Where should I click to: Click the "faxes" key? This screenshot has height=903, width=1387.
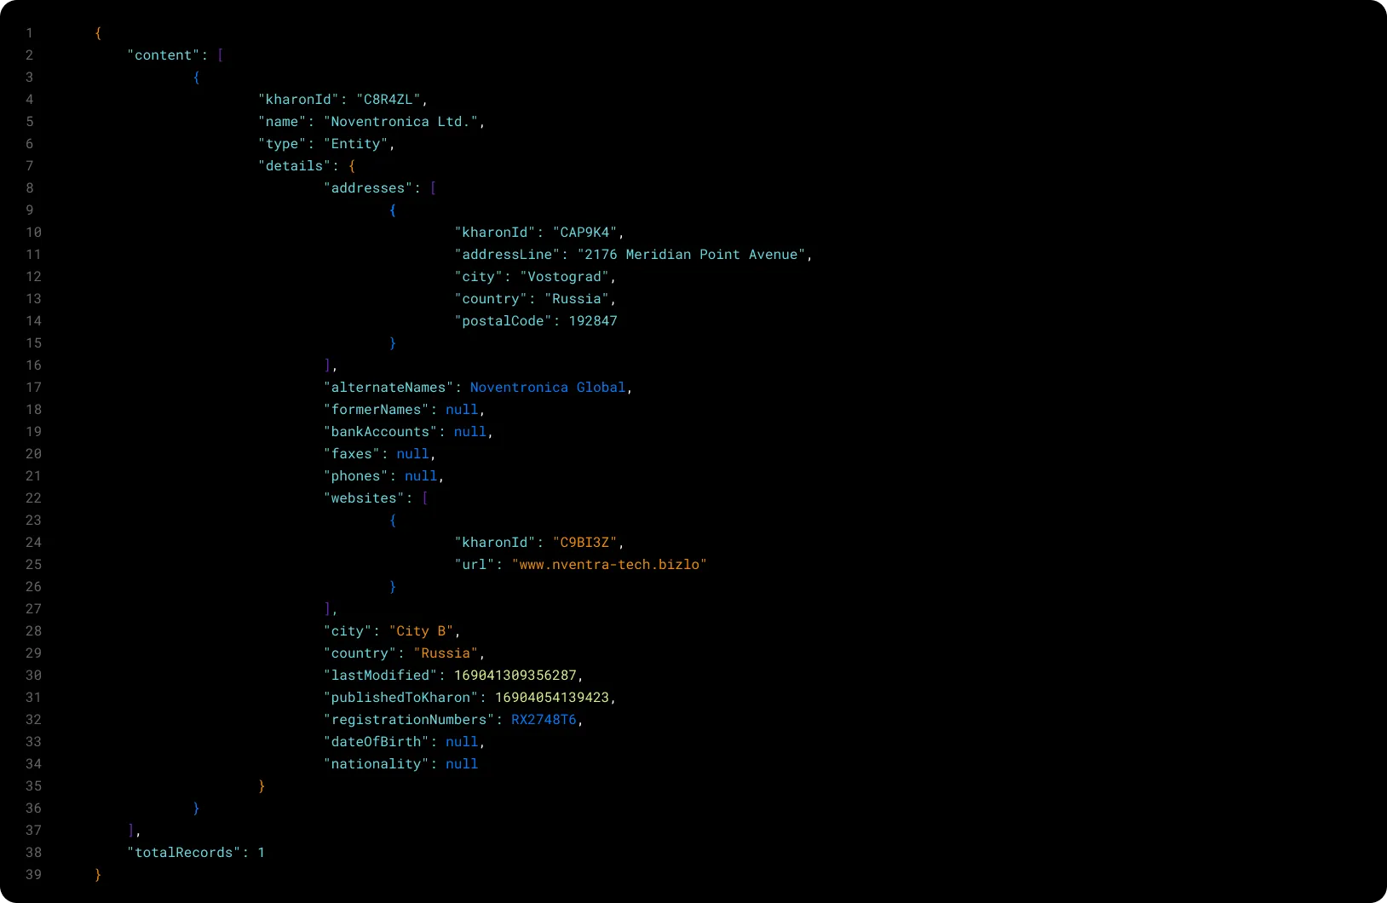[x=352, y=454]
